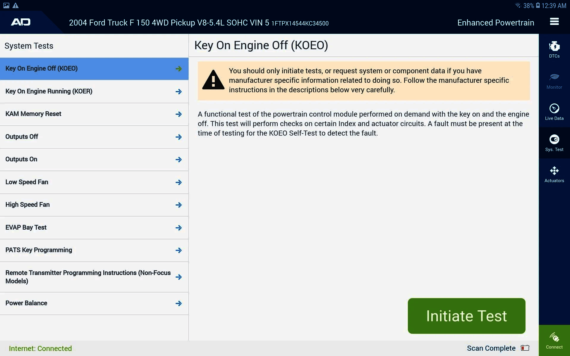Image resolution: width=570 pixels, height=356 pixels.
Task: Switch to the Enhanced Powertrain header
Action: tap(495, 23)
